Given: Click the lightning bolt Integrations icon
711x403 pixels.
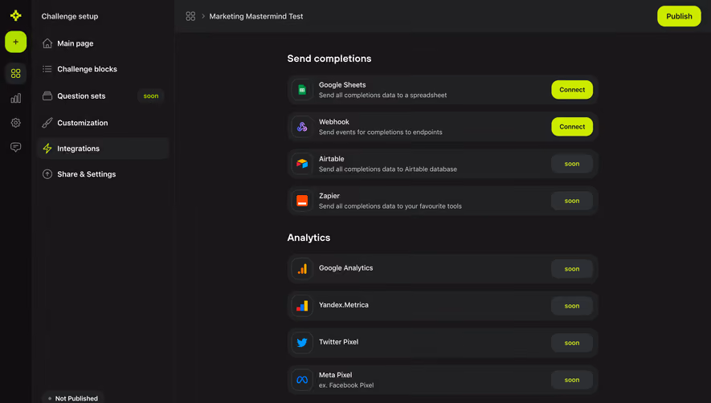Looking at the screenshot, I should 47,149.
